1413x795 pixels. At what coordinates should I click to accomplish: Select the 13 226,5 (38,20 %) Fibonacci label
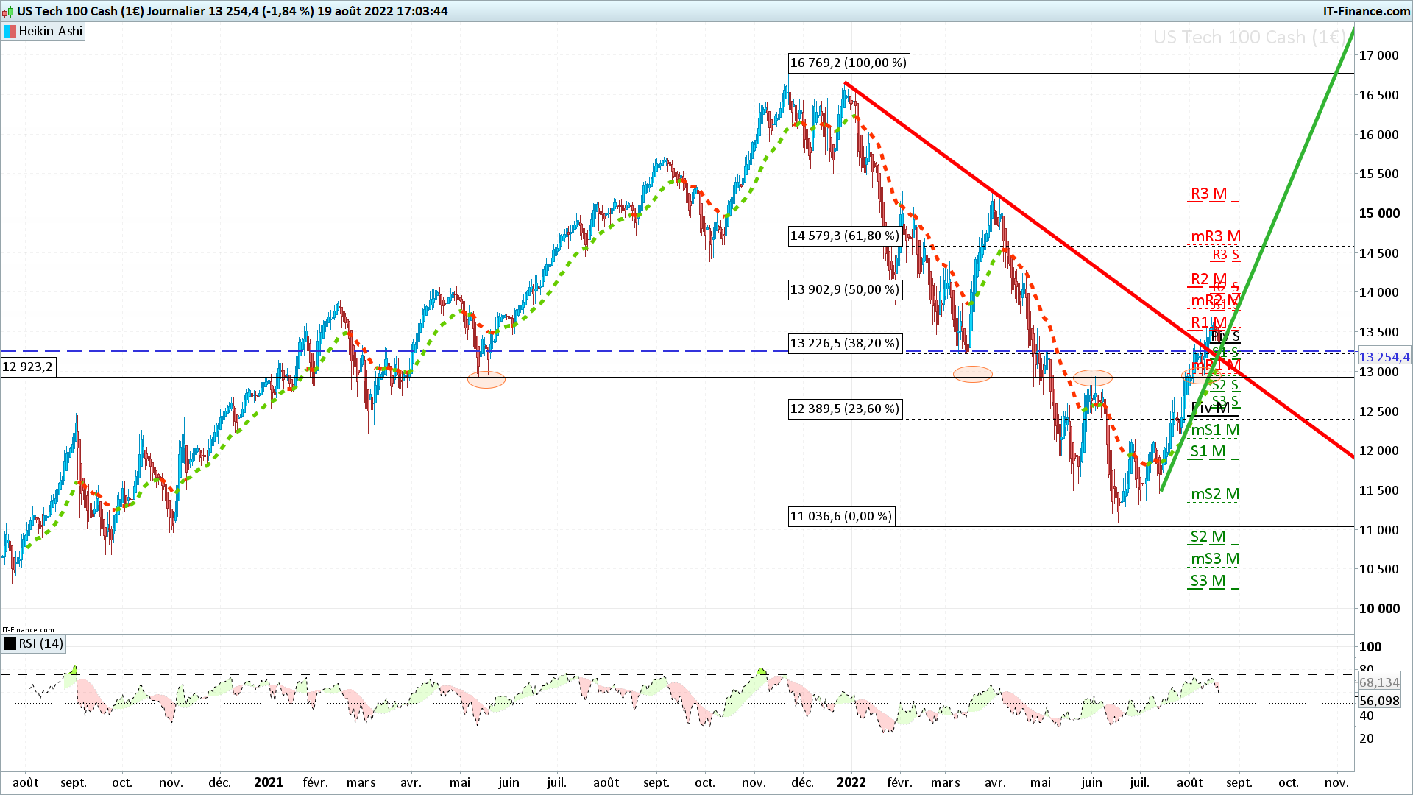pos(844,344)
